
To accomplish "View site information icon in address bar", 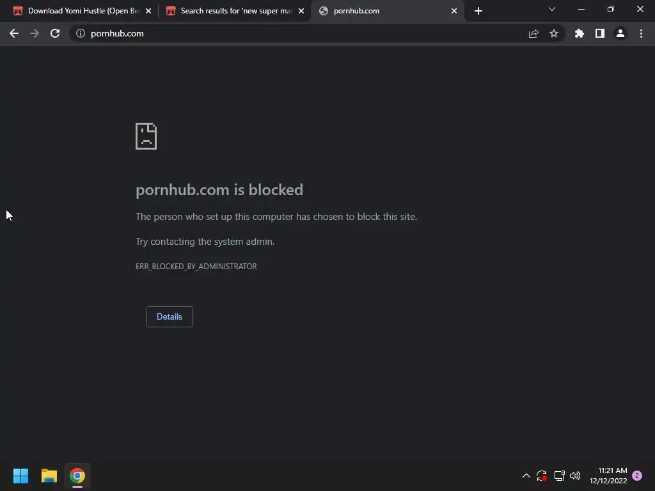I will coord(81,33).
